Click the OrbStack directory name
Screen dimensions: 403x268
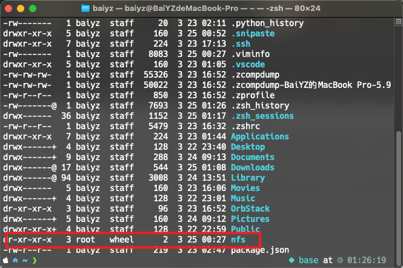pyautogui.click(x=250, y=209)
